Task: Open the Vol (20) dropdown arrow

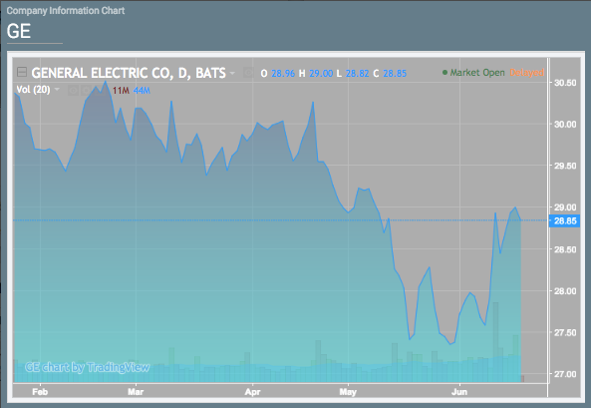Action: 57,90
